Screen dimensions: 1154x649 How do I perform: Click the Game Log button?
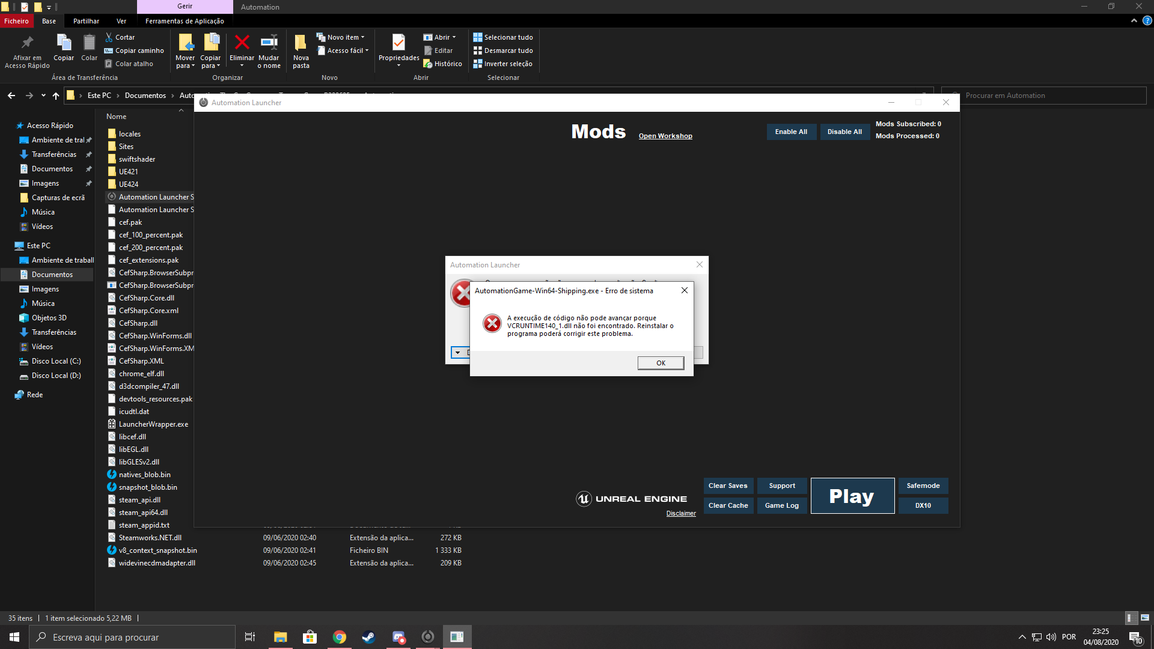point(781,505)
